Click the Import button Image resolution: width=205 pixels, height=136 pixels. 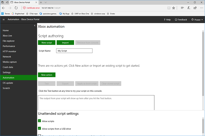tap(65, 43)
